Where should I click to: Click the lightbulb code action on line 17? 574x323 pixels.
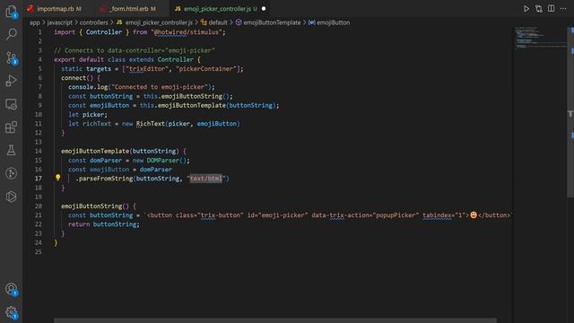57,178
